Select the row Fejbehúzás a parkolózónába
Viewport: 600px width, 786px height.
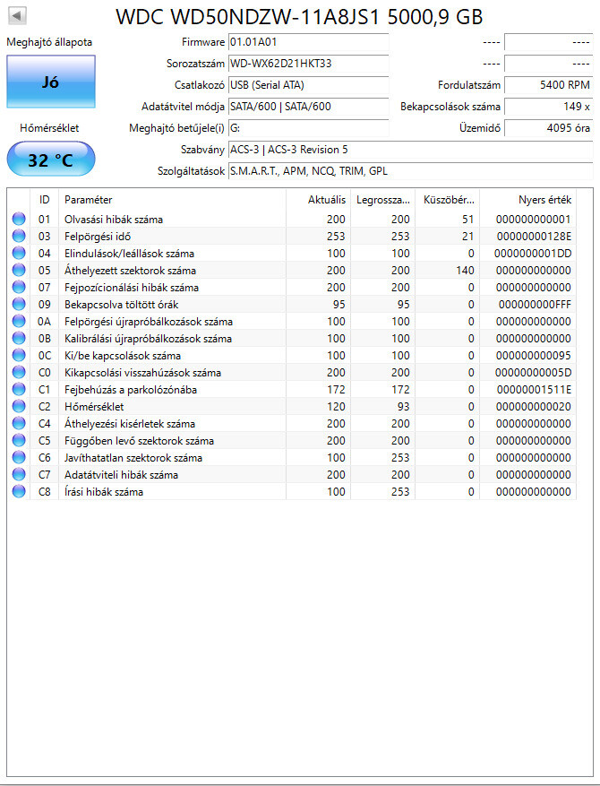292,390
